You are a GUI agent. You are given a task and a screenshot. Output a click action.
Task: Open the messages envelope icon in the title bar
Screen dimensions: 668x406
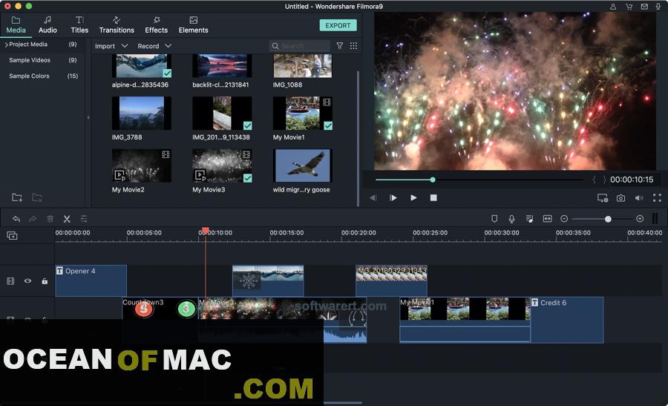(644, 7)
